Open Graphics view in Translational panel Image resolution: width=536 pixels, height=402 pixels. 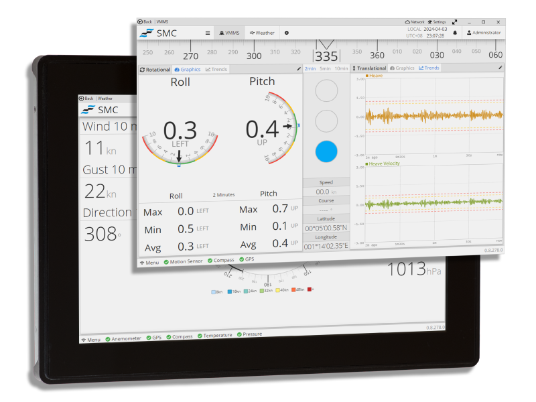402,68
